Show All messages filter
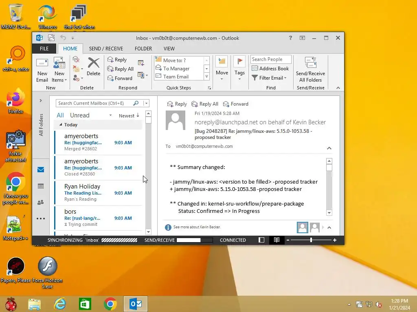The image size is (417, 312). pyautogui.click(x=60, y=115)
